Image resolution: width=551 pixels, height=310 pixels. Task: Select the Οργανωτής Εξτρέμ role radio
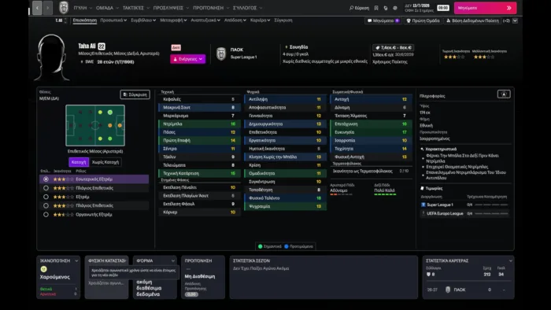pyautogui.click(x=46, y=214)
